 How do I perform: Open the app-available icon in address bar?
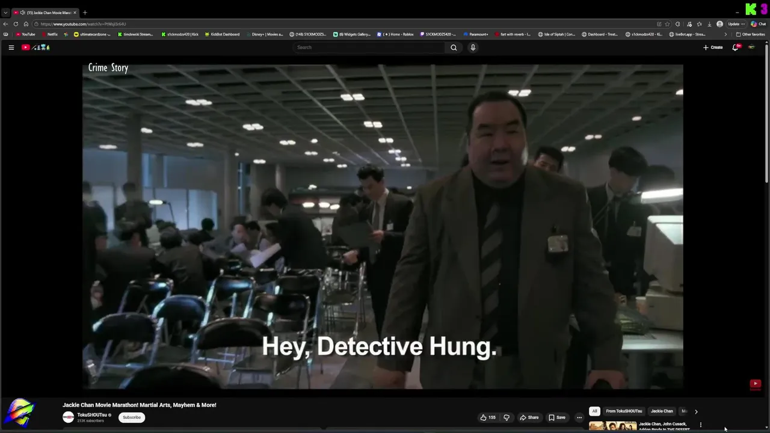(x=659, y=24)
